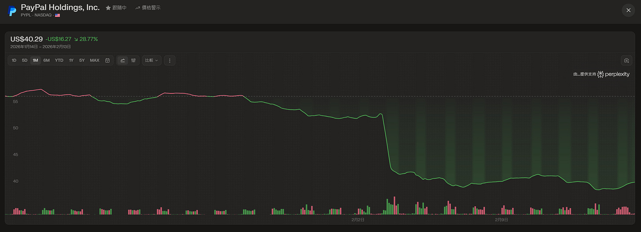The height and width of the screenshot is (232, 641).
Task: Select the 5D time range
Action: [25, 60]
